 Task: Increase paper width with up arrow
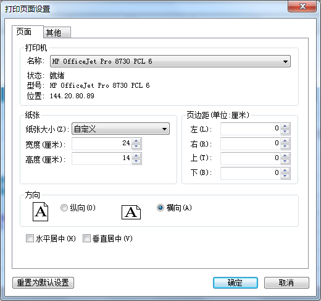pos(136,141)
